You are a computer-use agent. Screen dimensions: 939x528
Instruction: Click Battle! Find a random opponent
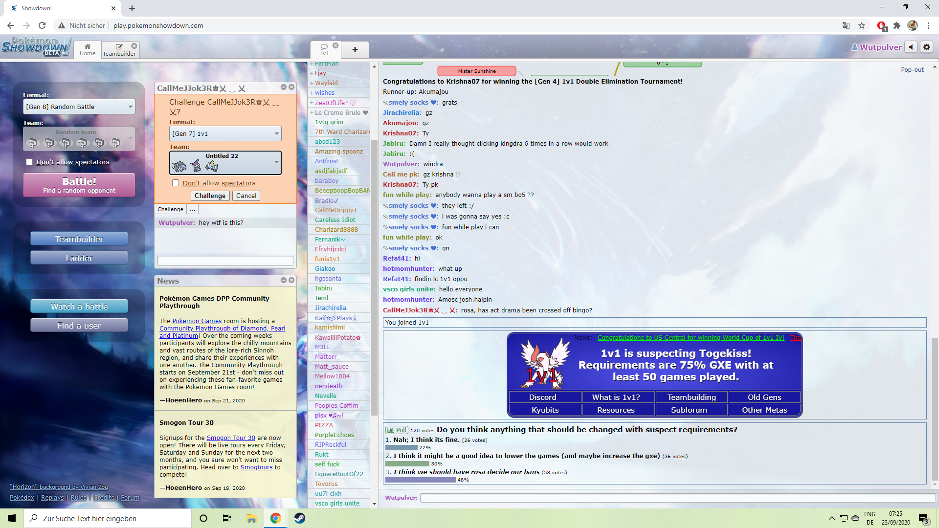pos(79,185)
